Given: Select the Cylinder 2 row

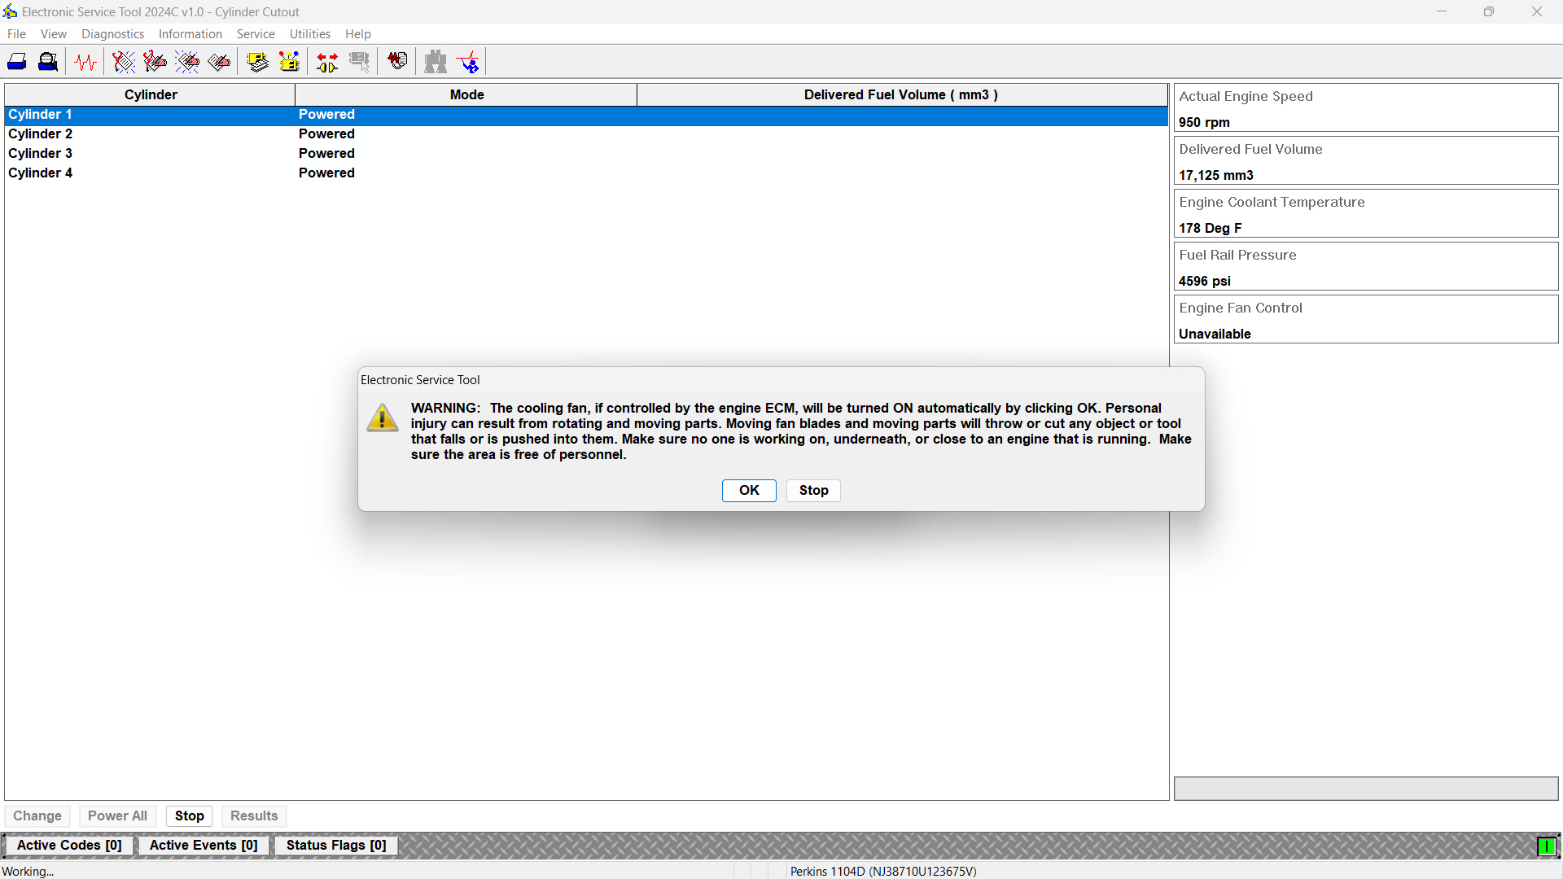Looking at the screenshot, I should 586,134.
